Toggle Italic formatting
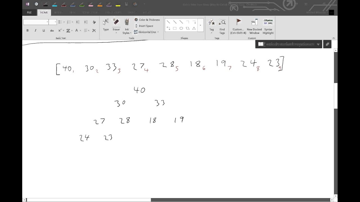 pos(35,30)
